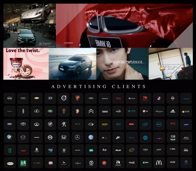
Task: Select the Dell logo tile
Action: pyautogui.click(x=159, y=124)
